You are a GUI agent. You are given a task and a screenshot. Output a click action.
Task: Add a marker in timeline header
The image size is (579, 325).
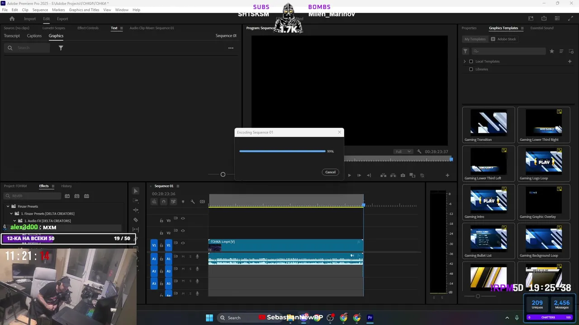pyautogui.click(x=183, y=202)
